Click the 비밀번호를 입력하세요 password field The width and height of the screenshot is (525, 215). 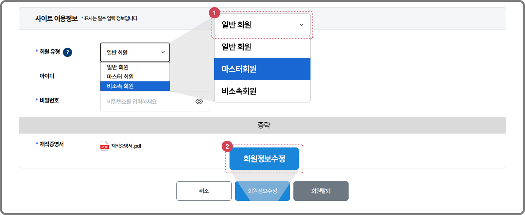tap(146, 101)
